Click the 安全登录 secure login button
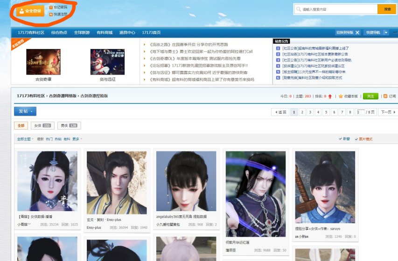Image resolution: width=398 pixels, height=261 pixels. (x=30, y=11)
